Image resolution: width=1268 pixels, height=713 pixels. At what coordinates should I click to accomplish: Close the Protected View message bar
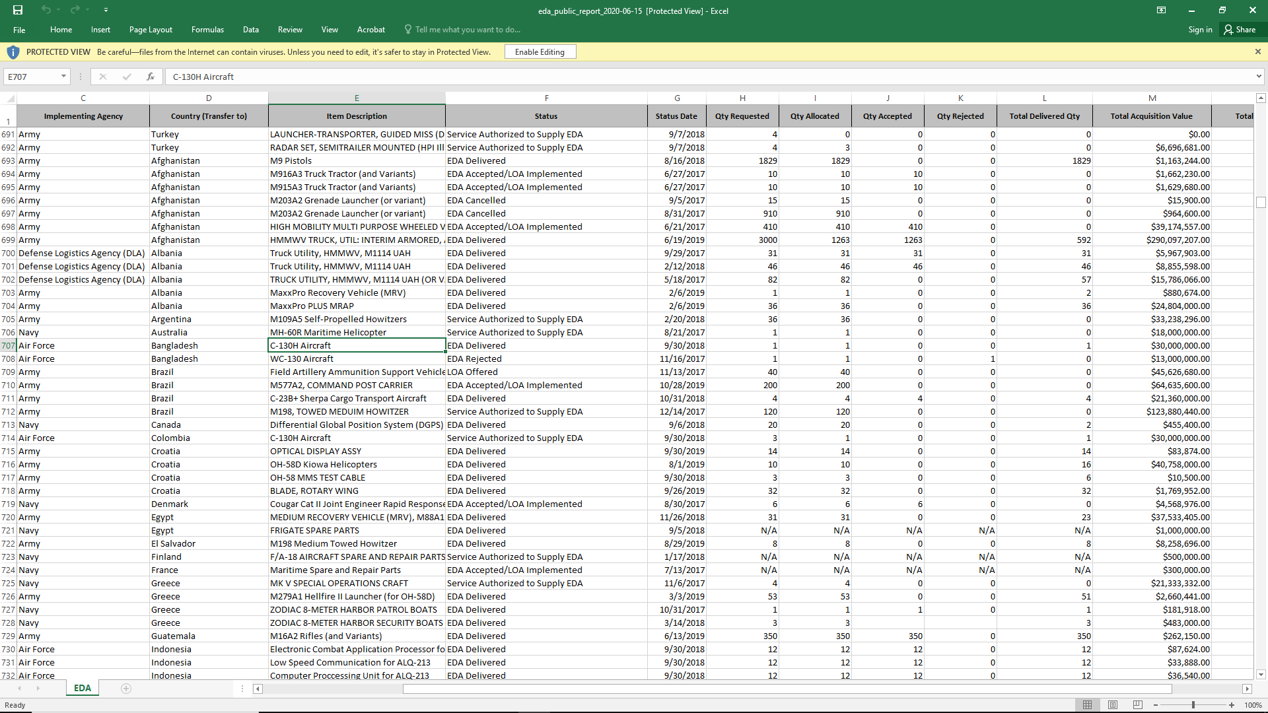(x=1257, y=51)
